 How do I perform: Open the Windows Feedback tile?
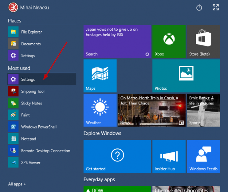point(203,156)
